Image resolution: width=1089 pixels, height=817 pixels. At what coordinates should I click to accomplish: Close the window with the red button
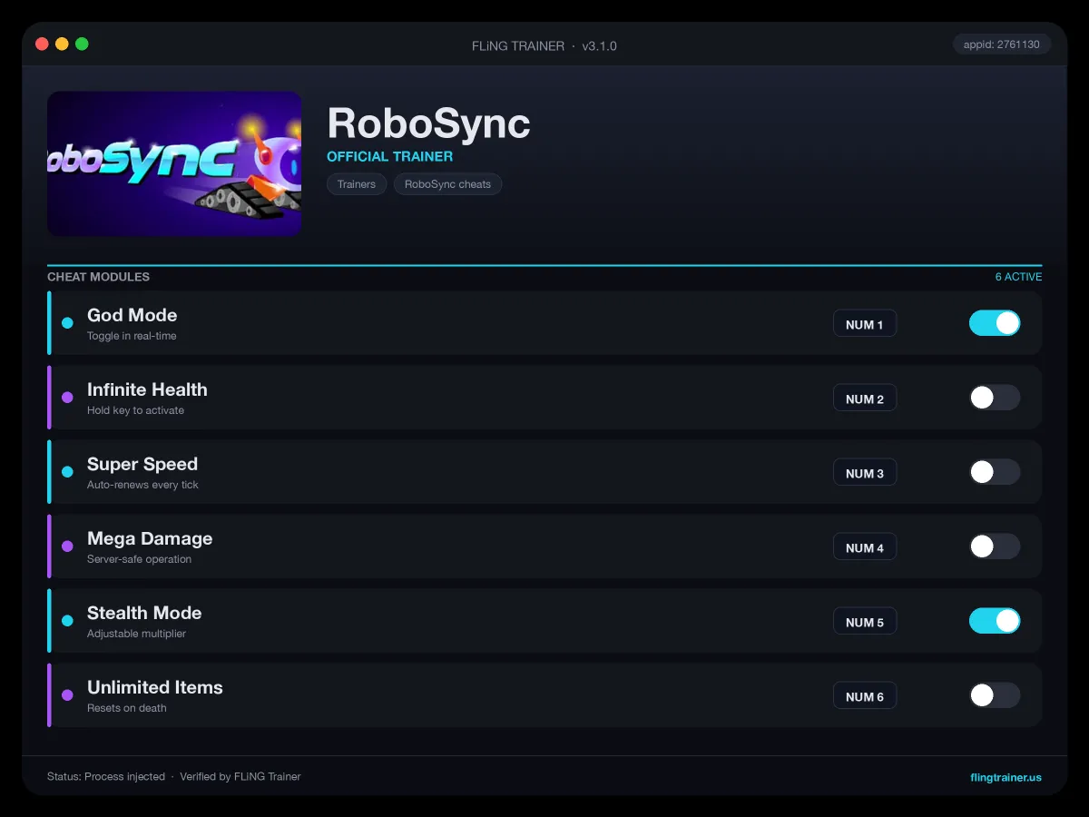point(42,44)
